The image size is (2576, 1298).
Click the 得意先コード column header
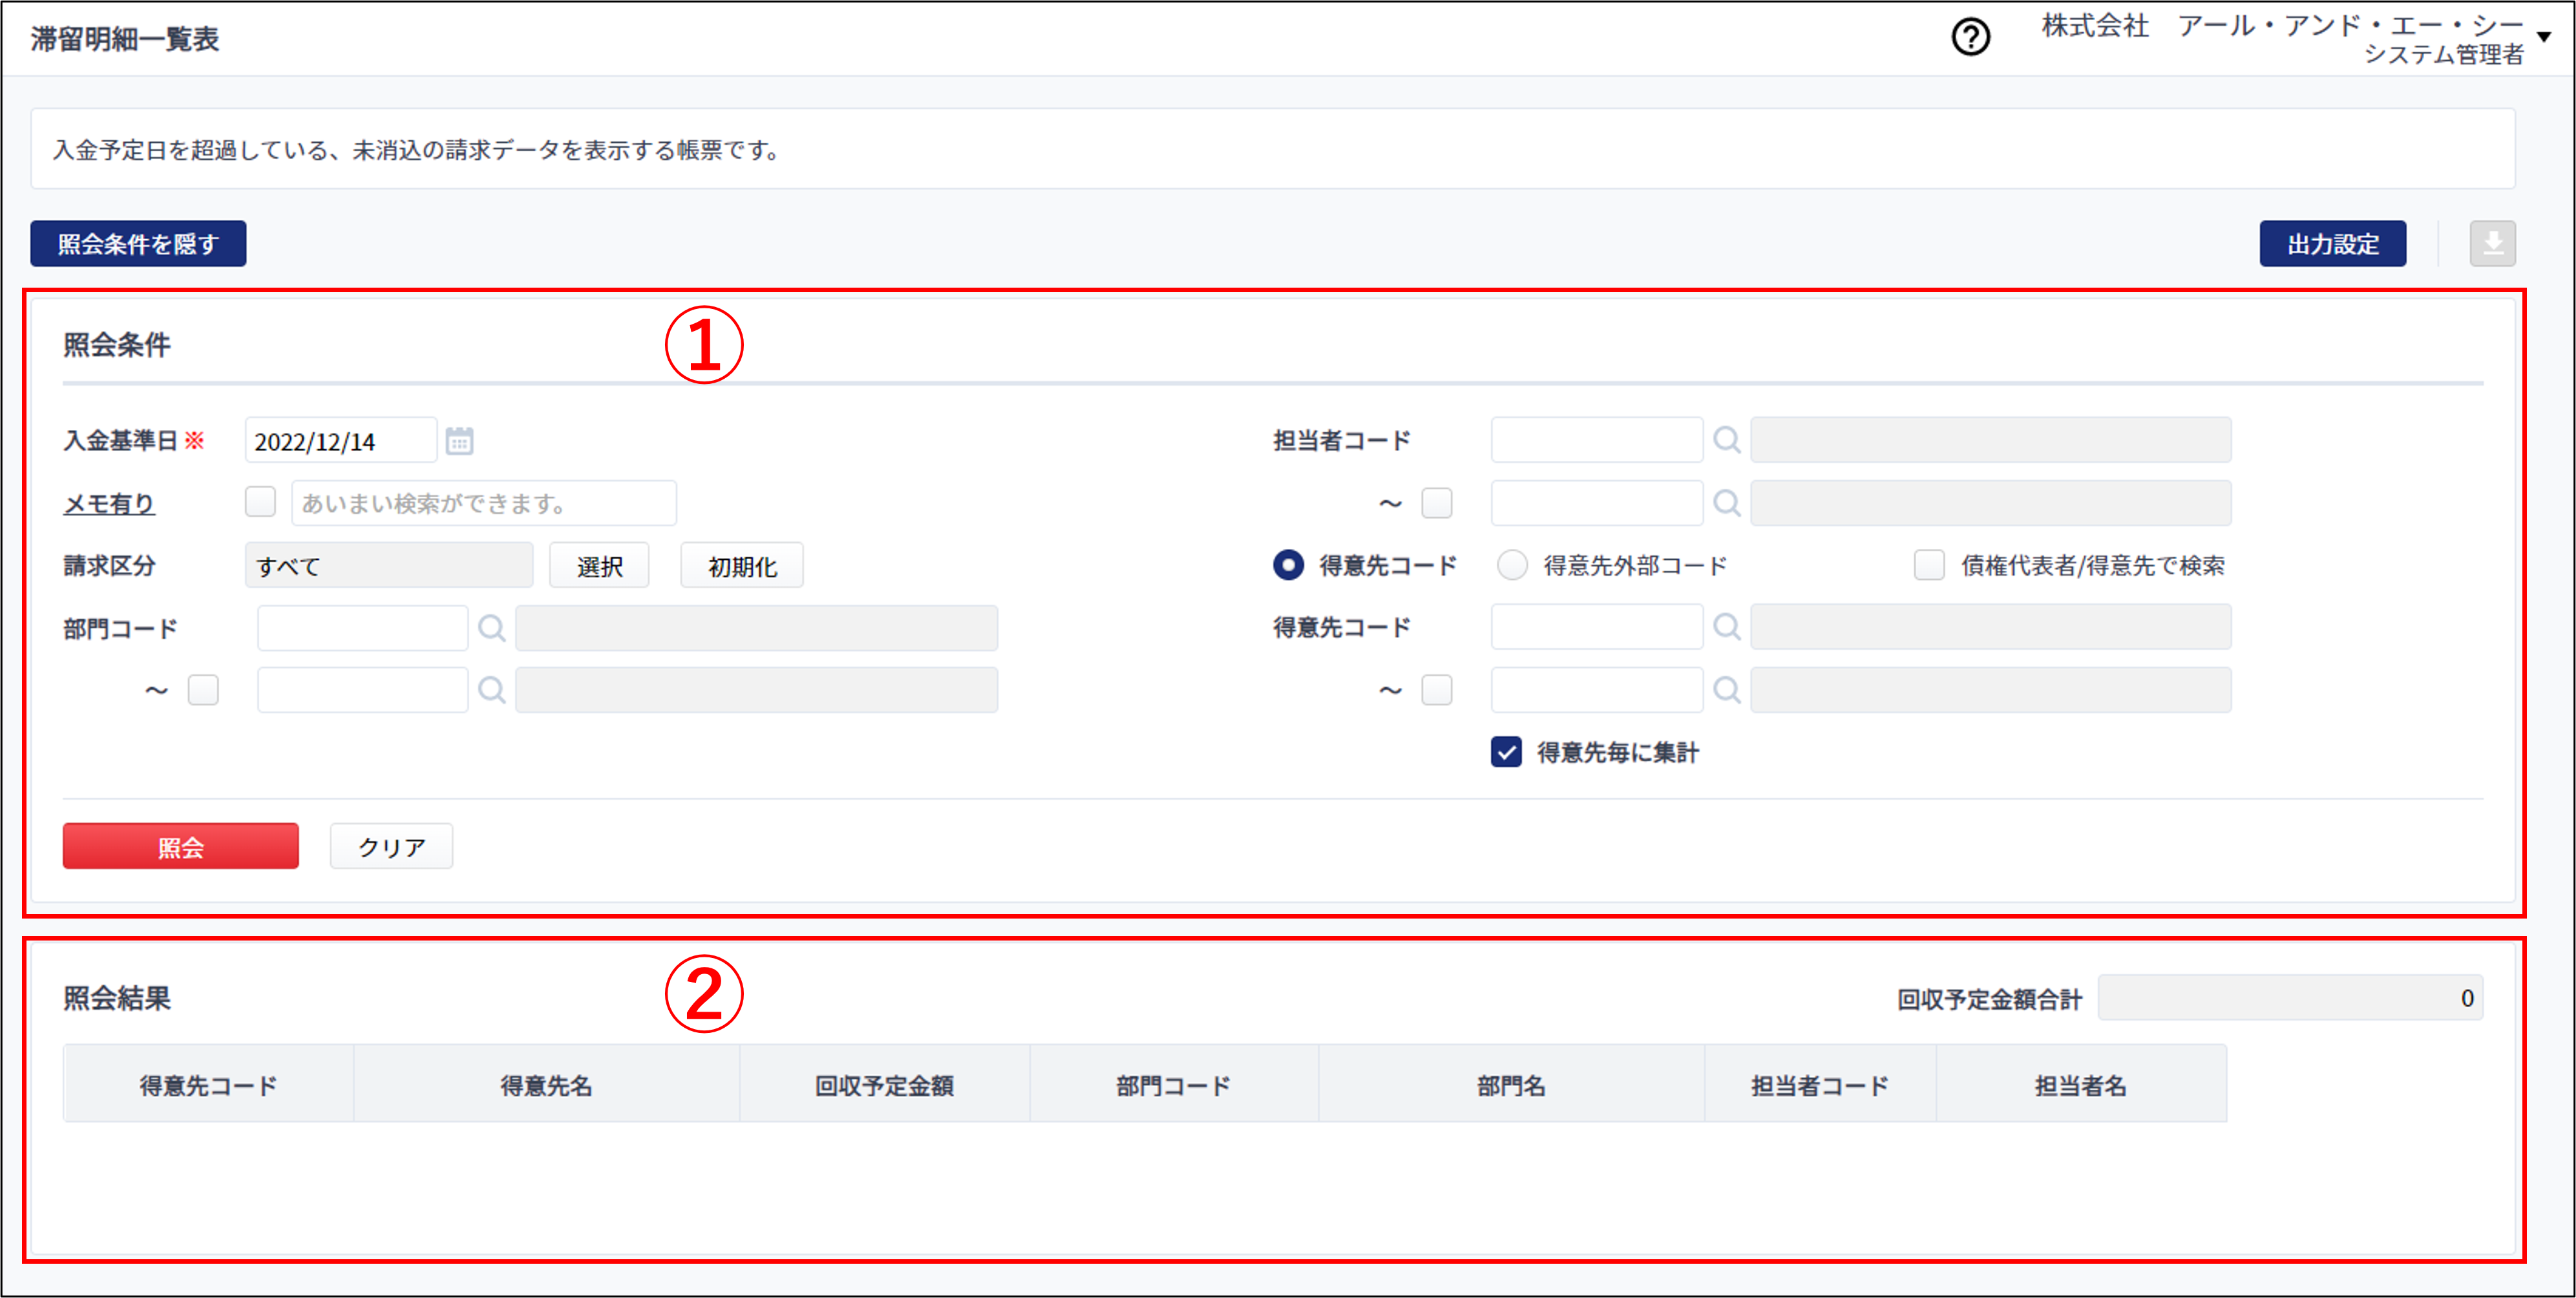pos(208,1085)
